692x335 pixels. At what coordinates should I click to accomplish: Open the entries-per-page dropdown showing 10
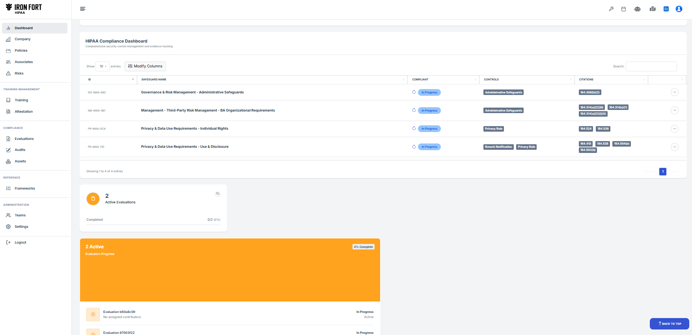(103, 66)
